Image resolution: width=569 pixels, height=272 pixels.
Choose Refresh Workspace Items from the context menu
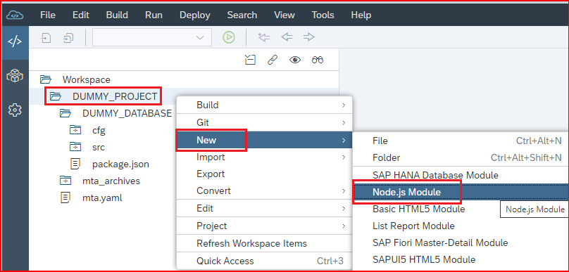(x=251, y=243)
